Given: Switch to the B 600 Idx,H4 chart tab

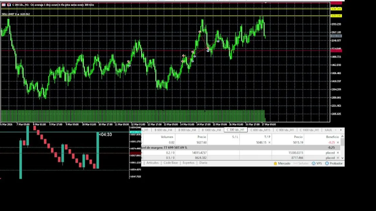Looking at the screenshot, I should (163, 130).
